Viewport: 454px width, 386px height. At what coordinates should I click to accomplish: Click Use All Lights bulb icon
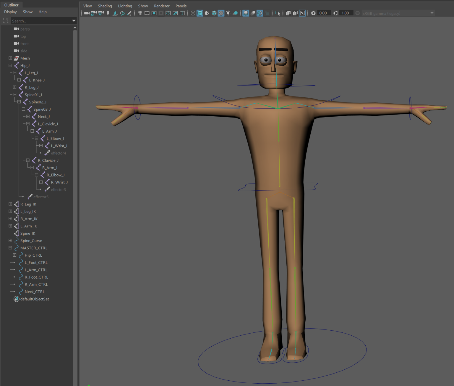pyautogui.click(x=228, y=13)
